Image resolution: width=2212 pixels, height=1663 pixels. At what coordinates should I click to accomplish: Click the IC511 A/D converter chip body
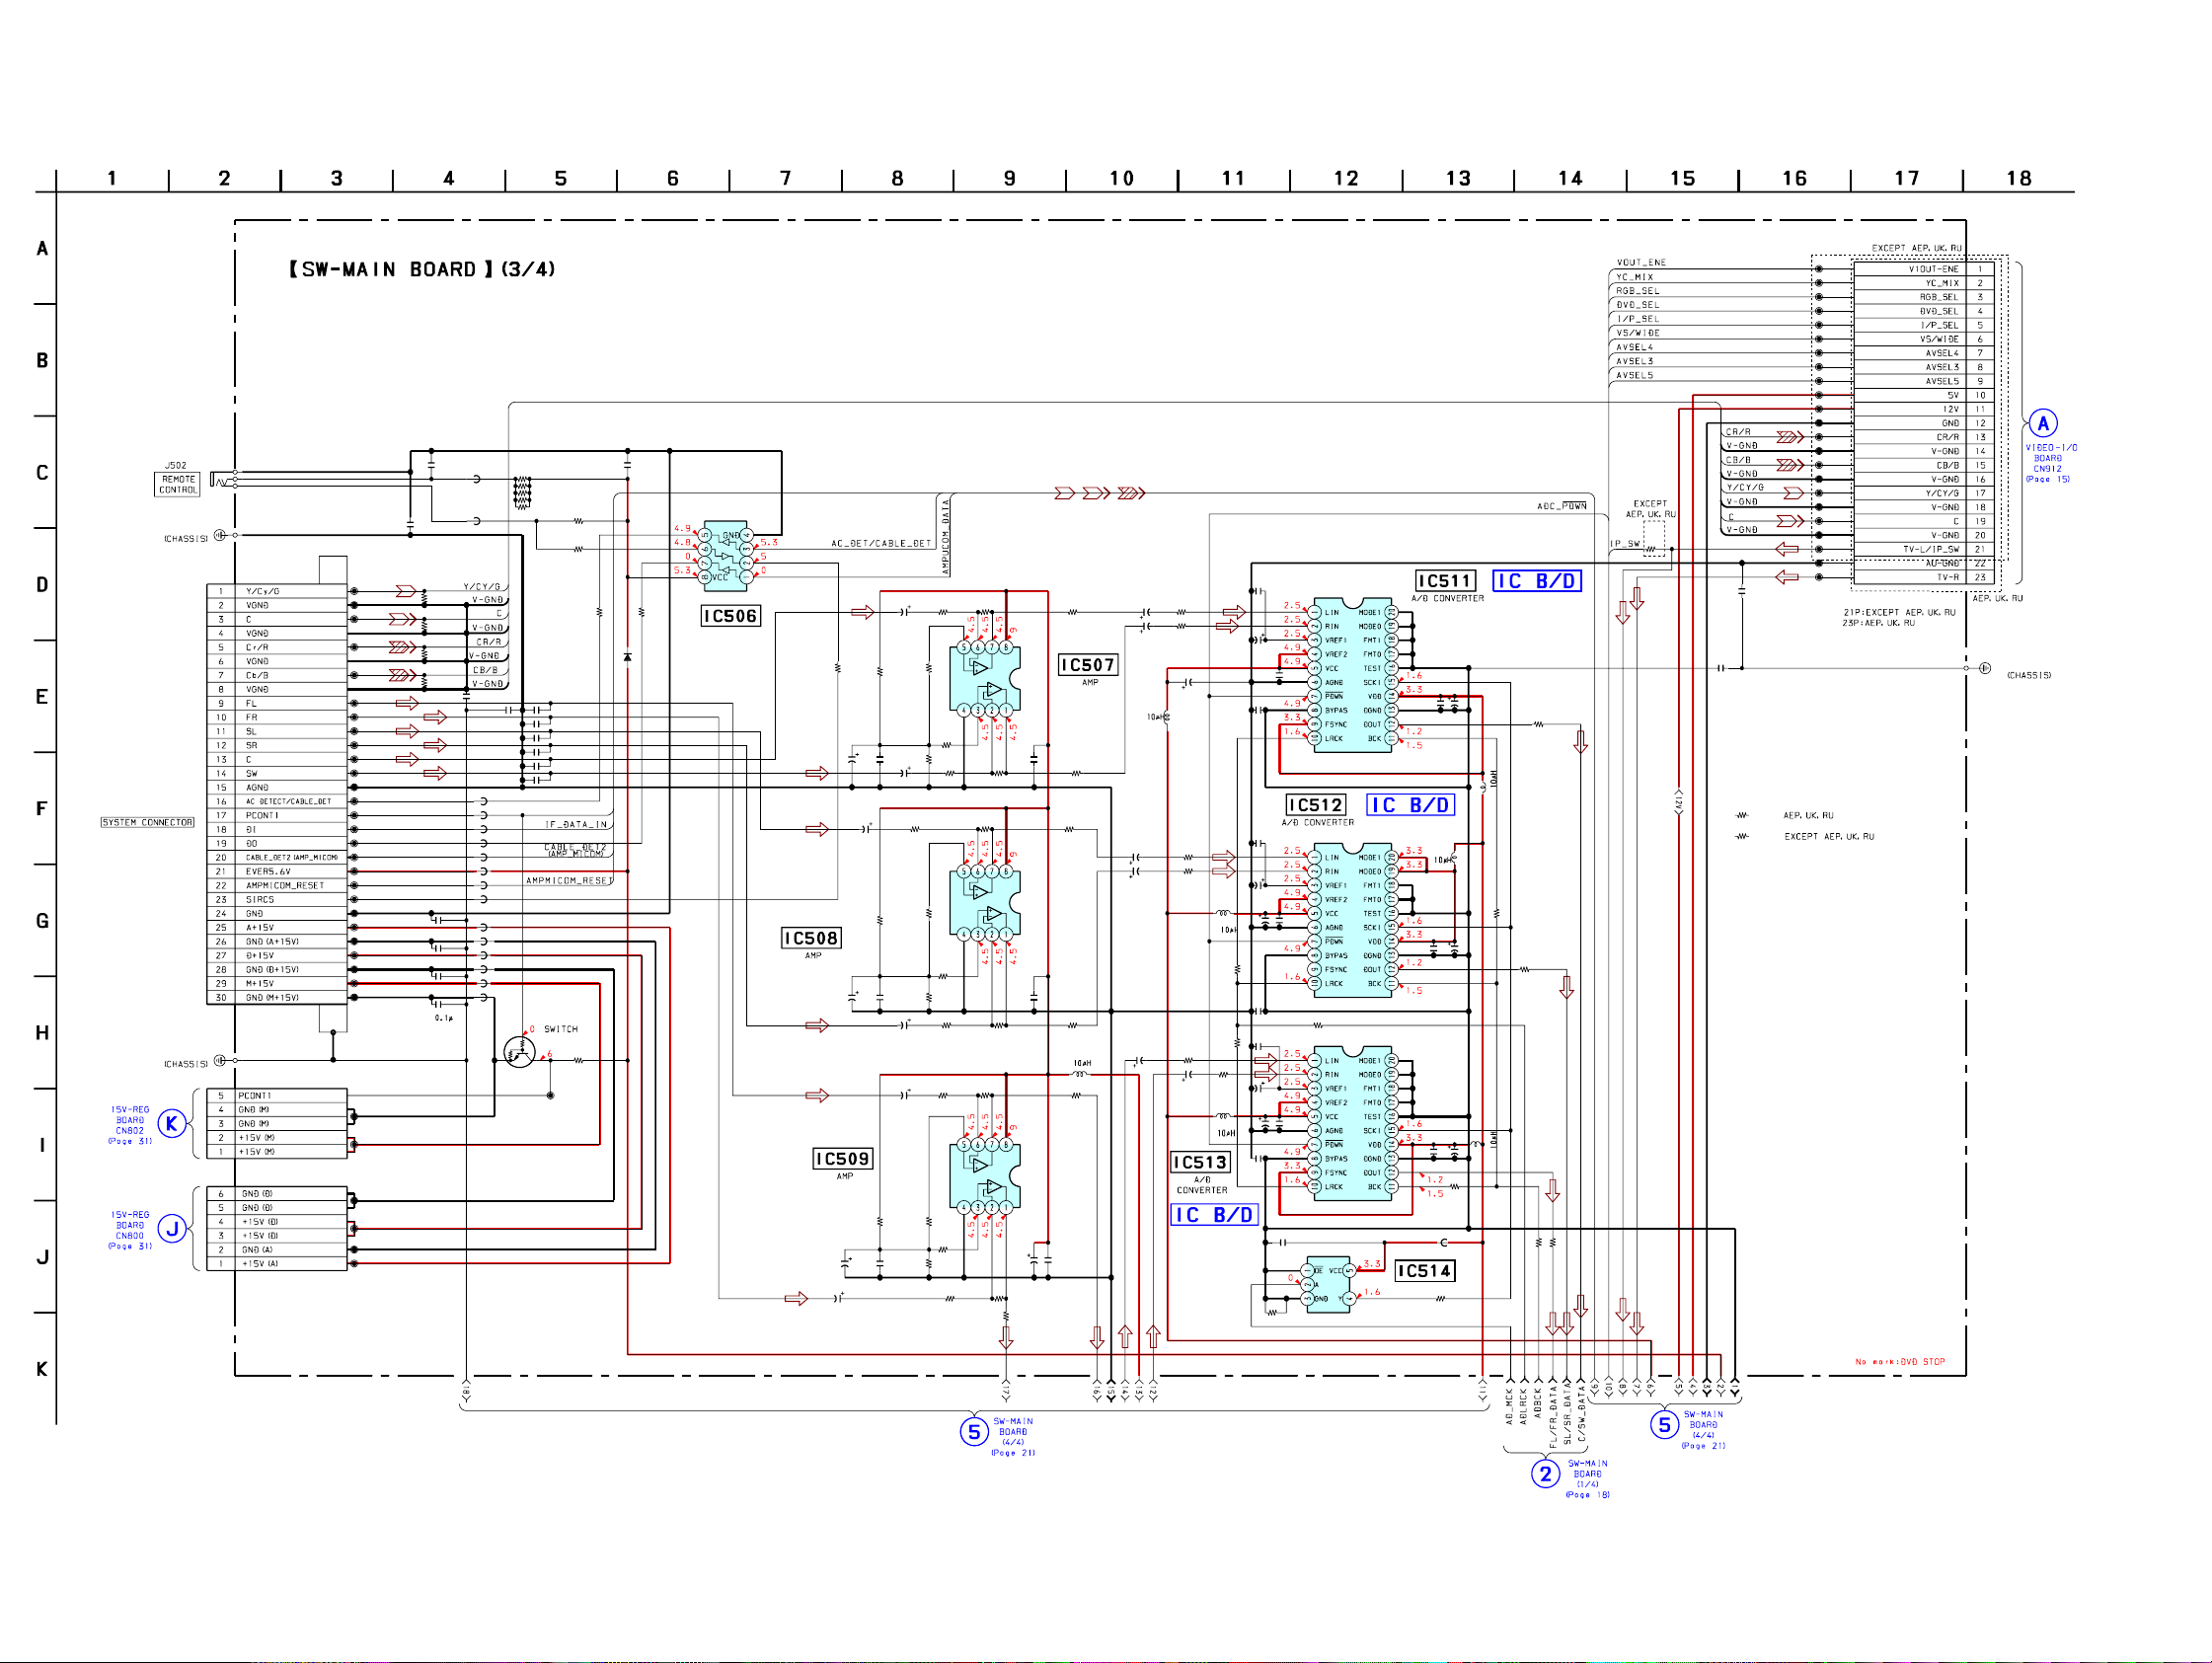point(1352,675)
